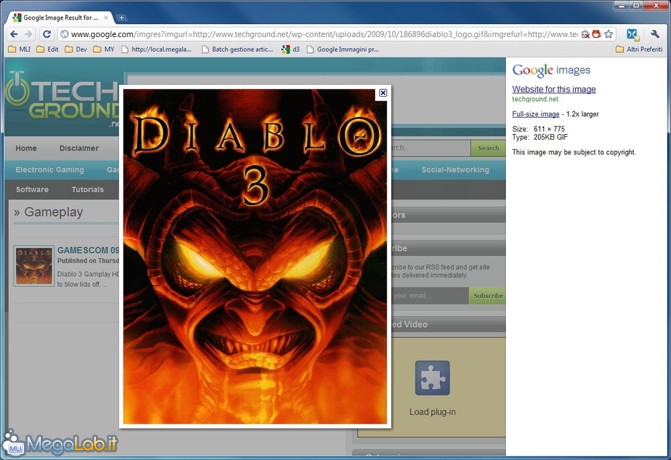The width and height of the screenshot is (671, 460).
Task: Close the Diablo 3 image overlay
Action: point(383,93)
